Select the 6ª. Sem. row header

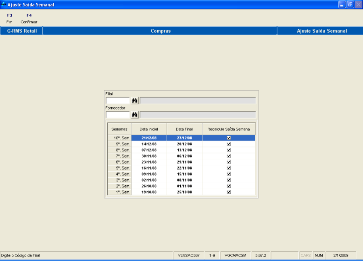pos(119,162)
